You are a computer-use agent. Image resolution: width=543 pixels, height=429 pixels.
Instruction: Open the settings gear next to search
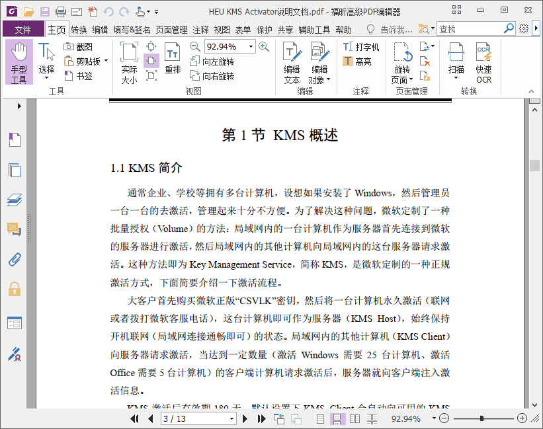pos(524,28)
